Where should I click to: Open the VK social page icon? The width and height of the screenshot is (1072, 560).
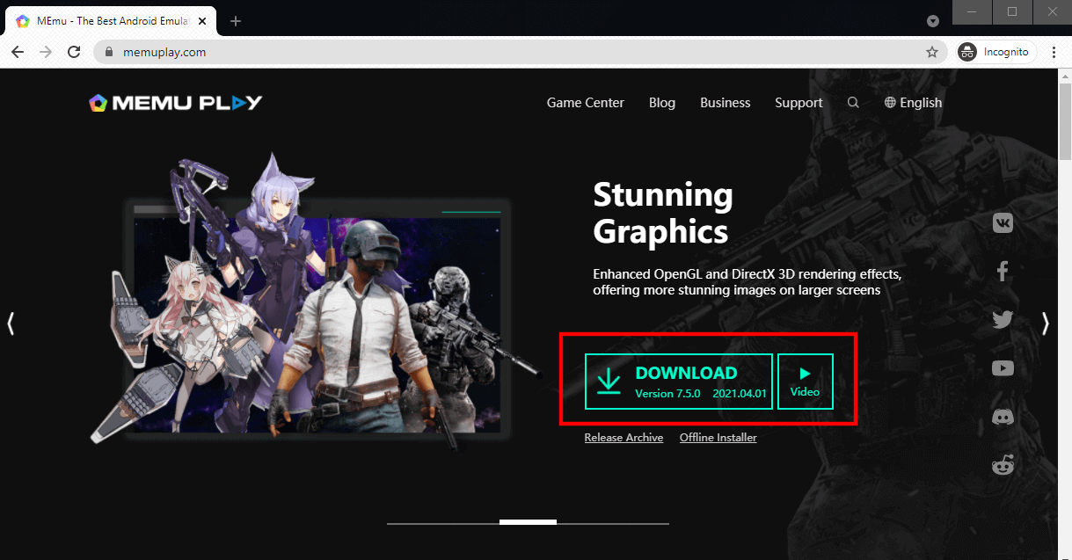coord(1003,223)
